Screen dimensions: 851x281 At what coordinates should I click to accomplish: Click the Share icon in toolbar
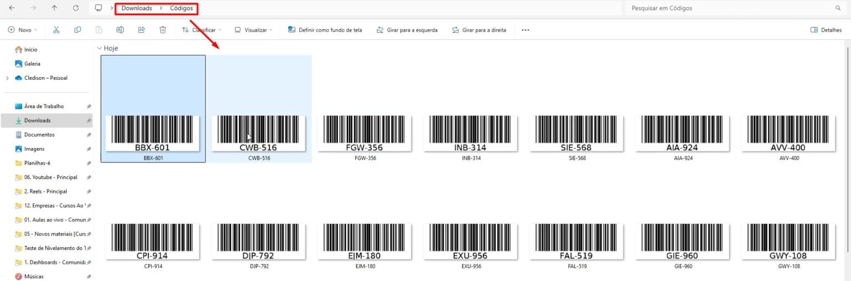[141, 30]
